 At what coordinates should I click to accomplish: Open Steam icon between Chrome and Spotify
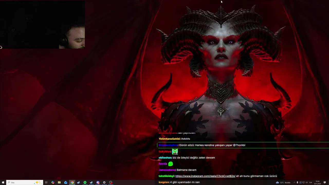[x=78, y=182]
